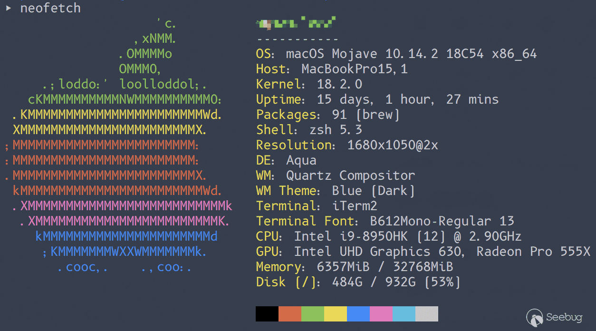Select the "MacBookPro15,1" host value
The height and width of the screenshot is (331, 596).
click(x=355, y=69)
